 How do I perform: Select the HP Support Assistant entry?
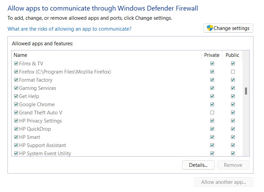pyautogui.click(x=42, y=145)
